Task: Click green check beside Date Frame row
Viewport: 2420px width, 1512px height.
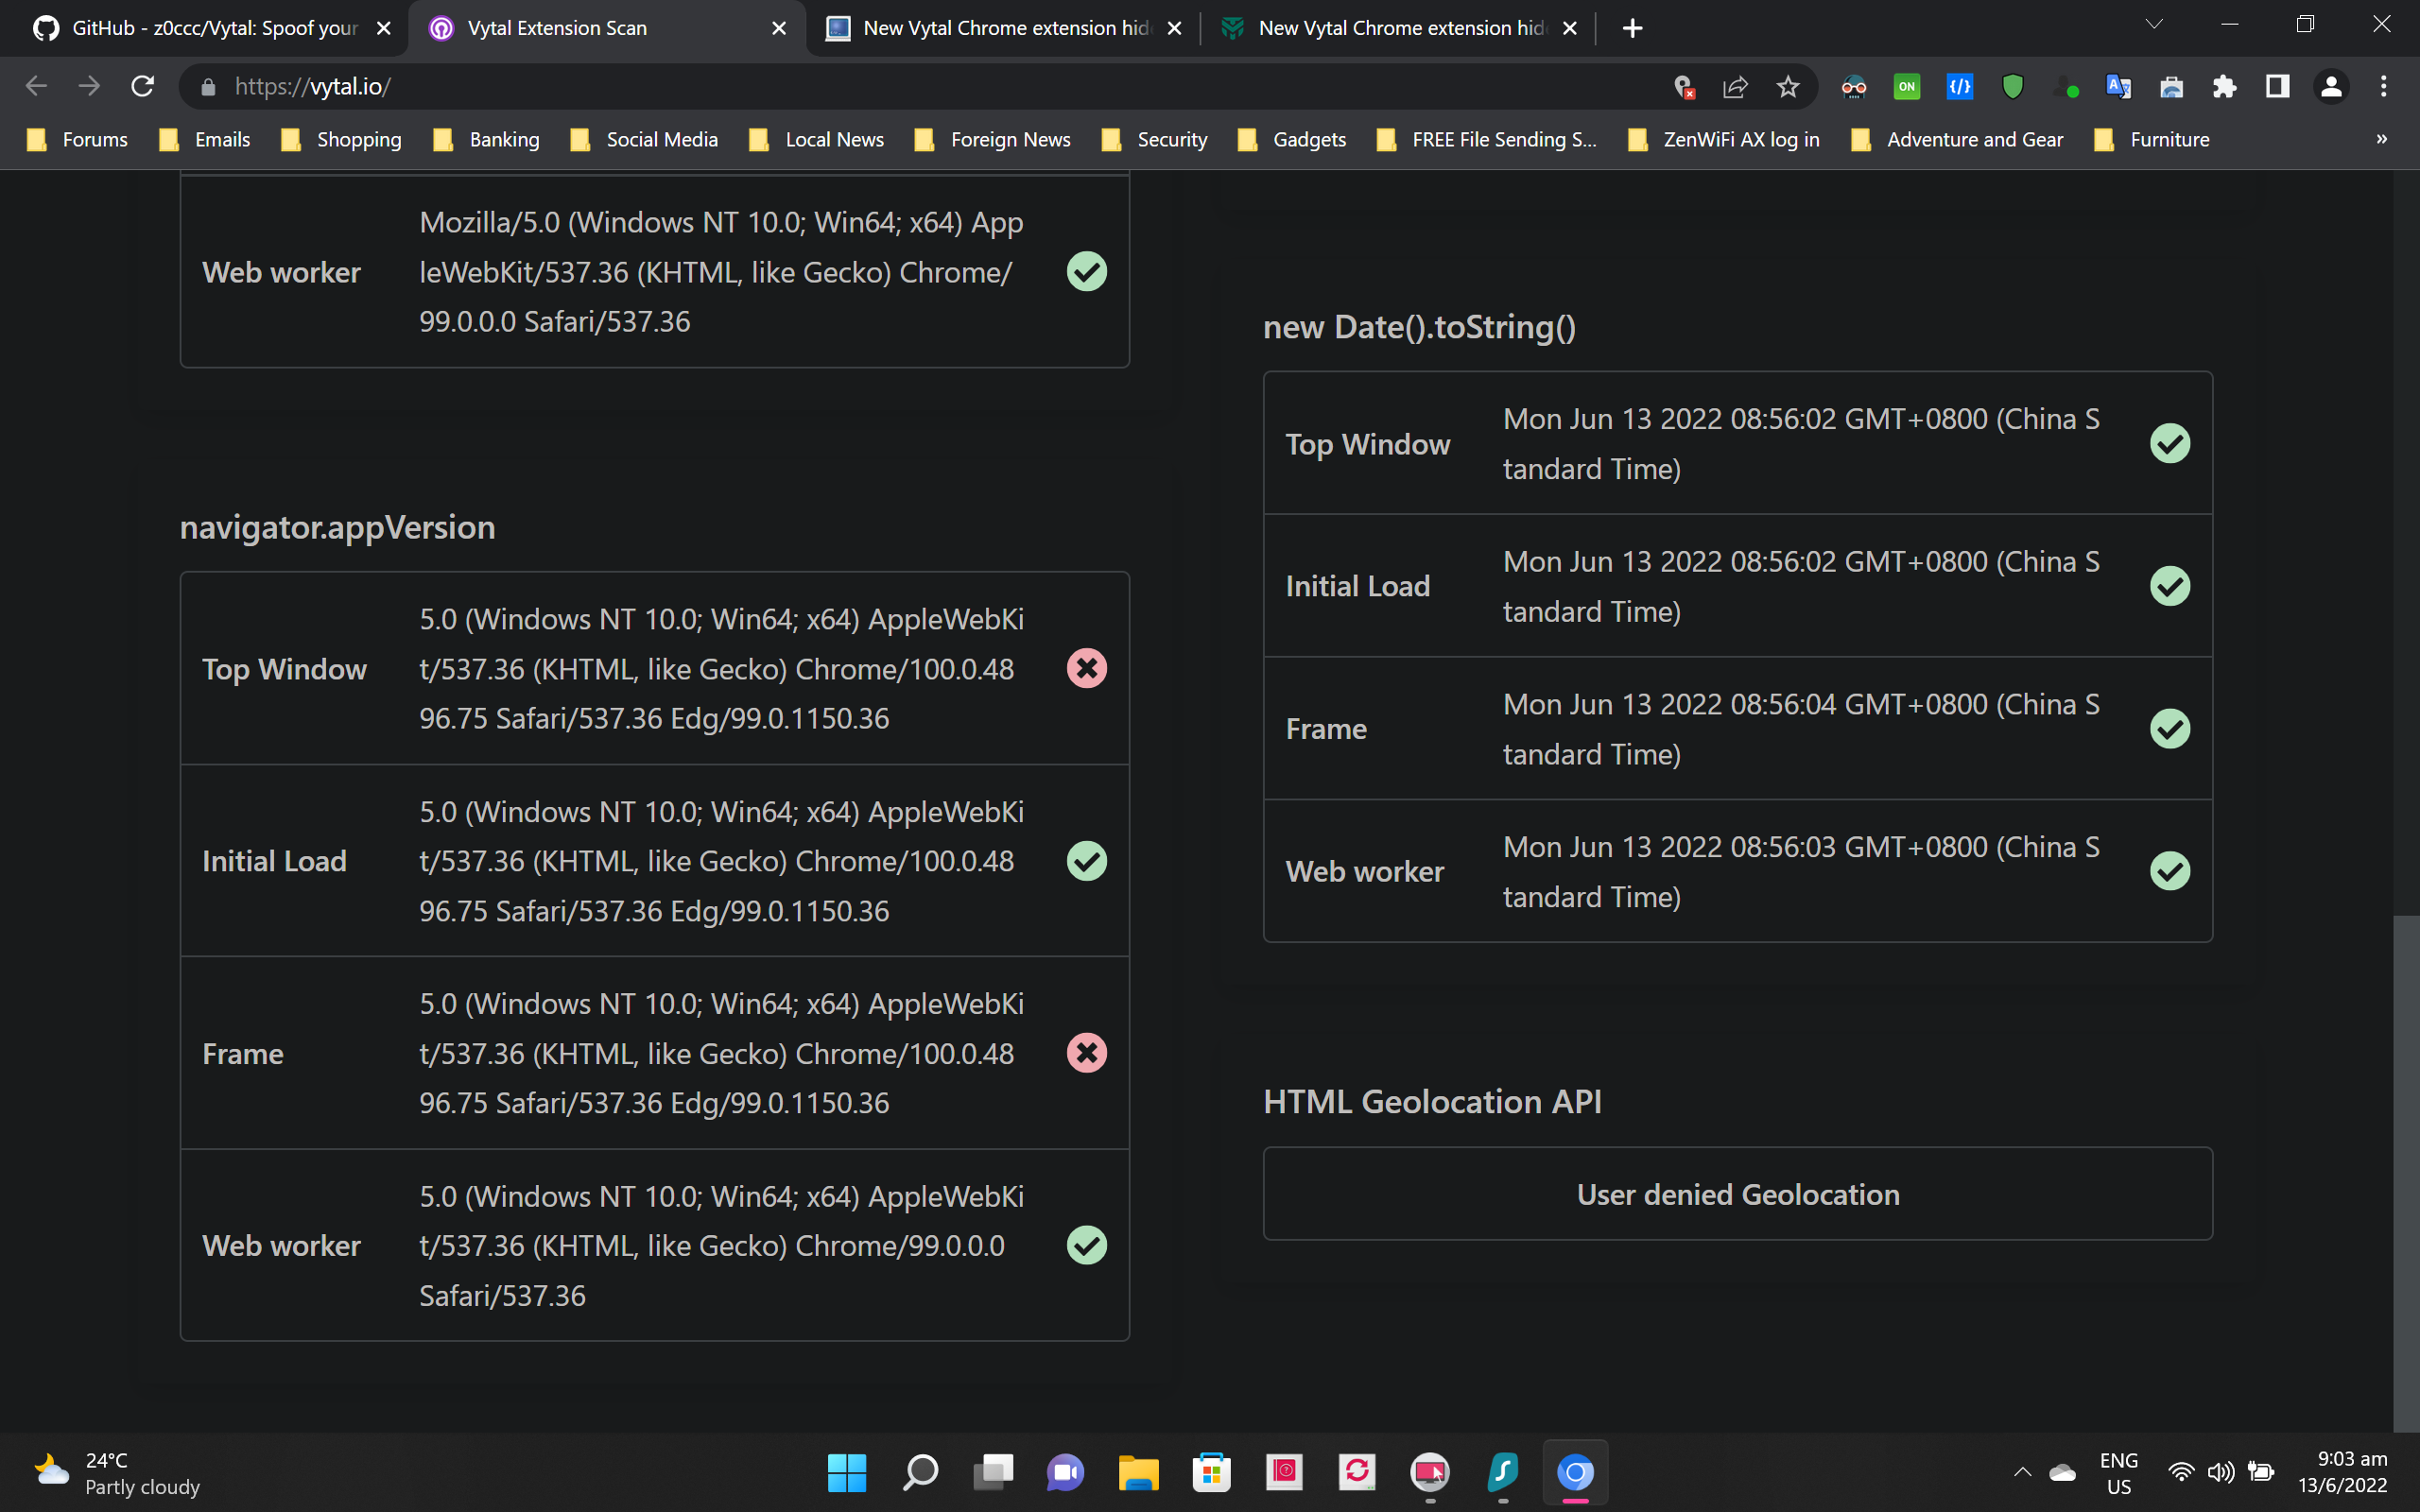Action: click(x=2169, y=728)
